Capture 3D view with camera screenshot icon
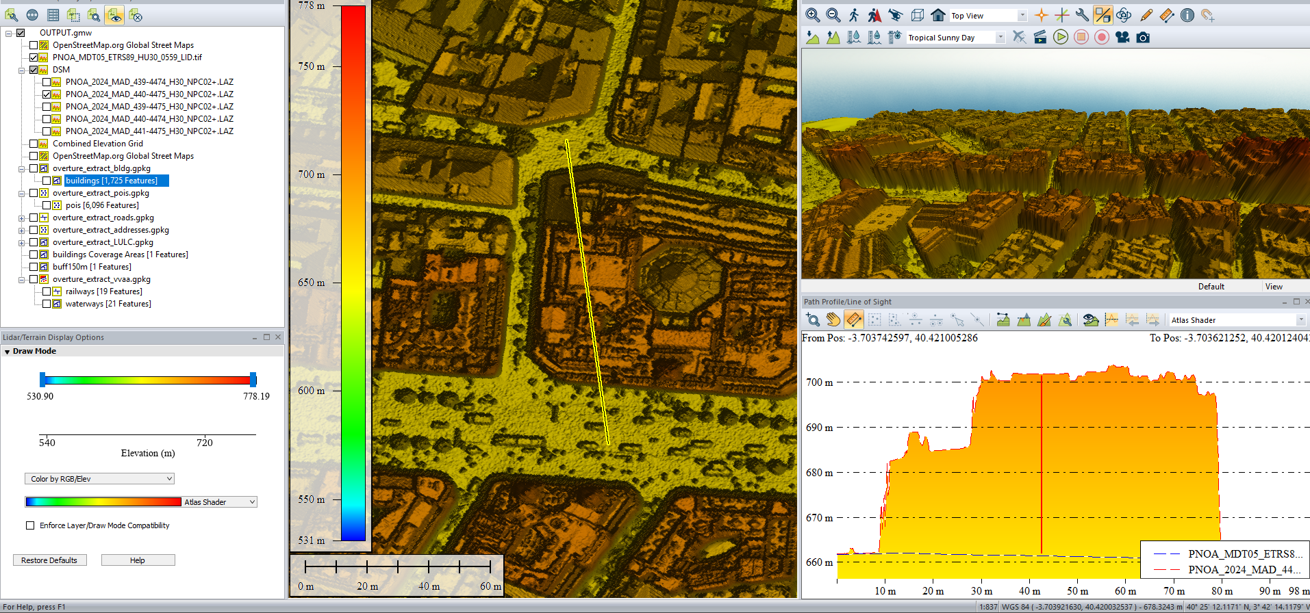Image resolution: width=1310 pixels, height=613 pixels. (x=1143, y=37)
